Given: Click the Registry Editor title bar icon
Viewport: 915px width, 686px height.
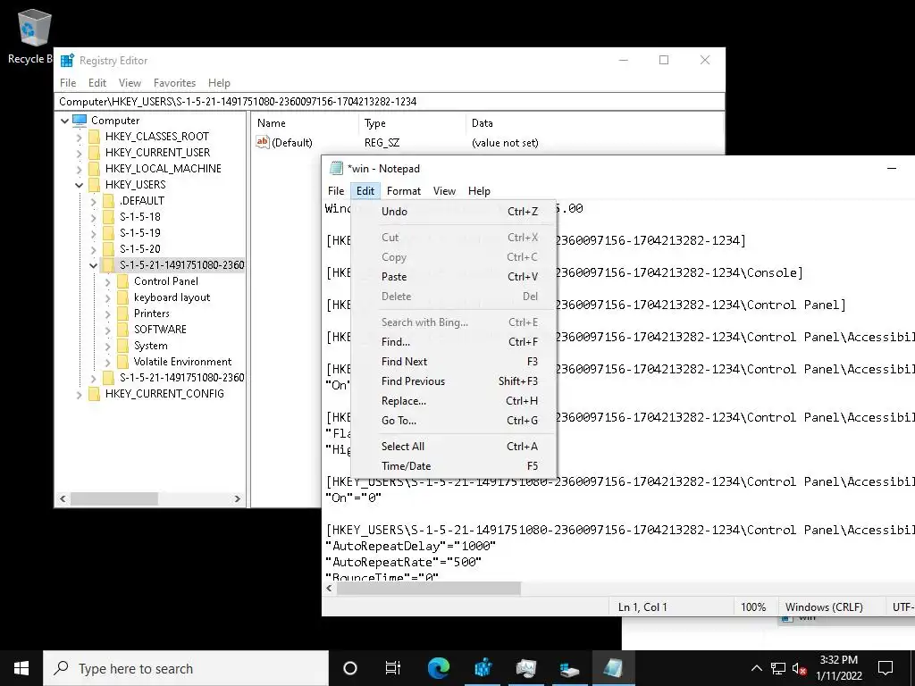Looking at the screenshot, I should point(68,60).
